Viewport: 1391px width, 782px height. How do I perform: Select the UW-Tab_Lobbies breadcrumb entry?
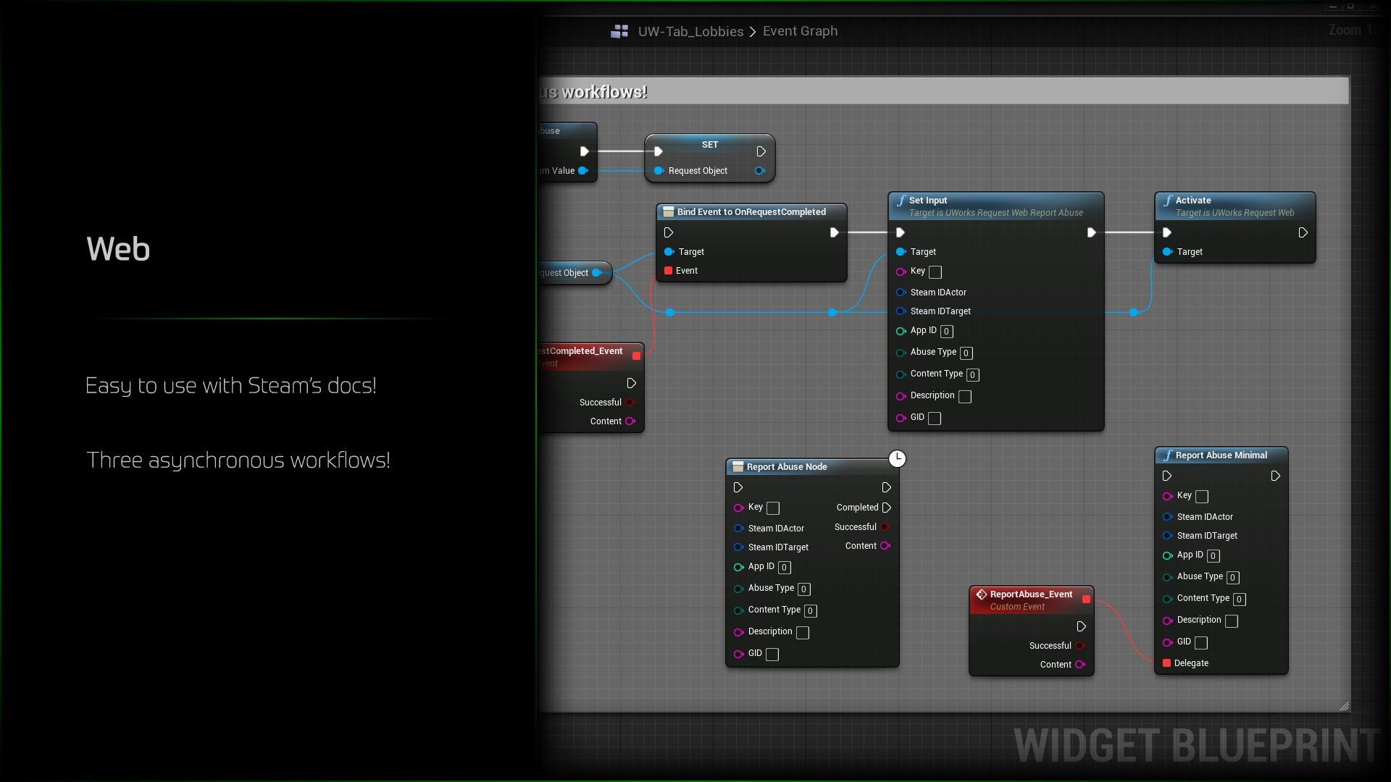click(690, 31)
